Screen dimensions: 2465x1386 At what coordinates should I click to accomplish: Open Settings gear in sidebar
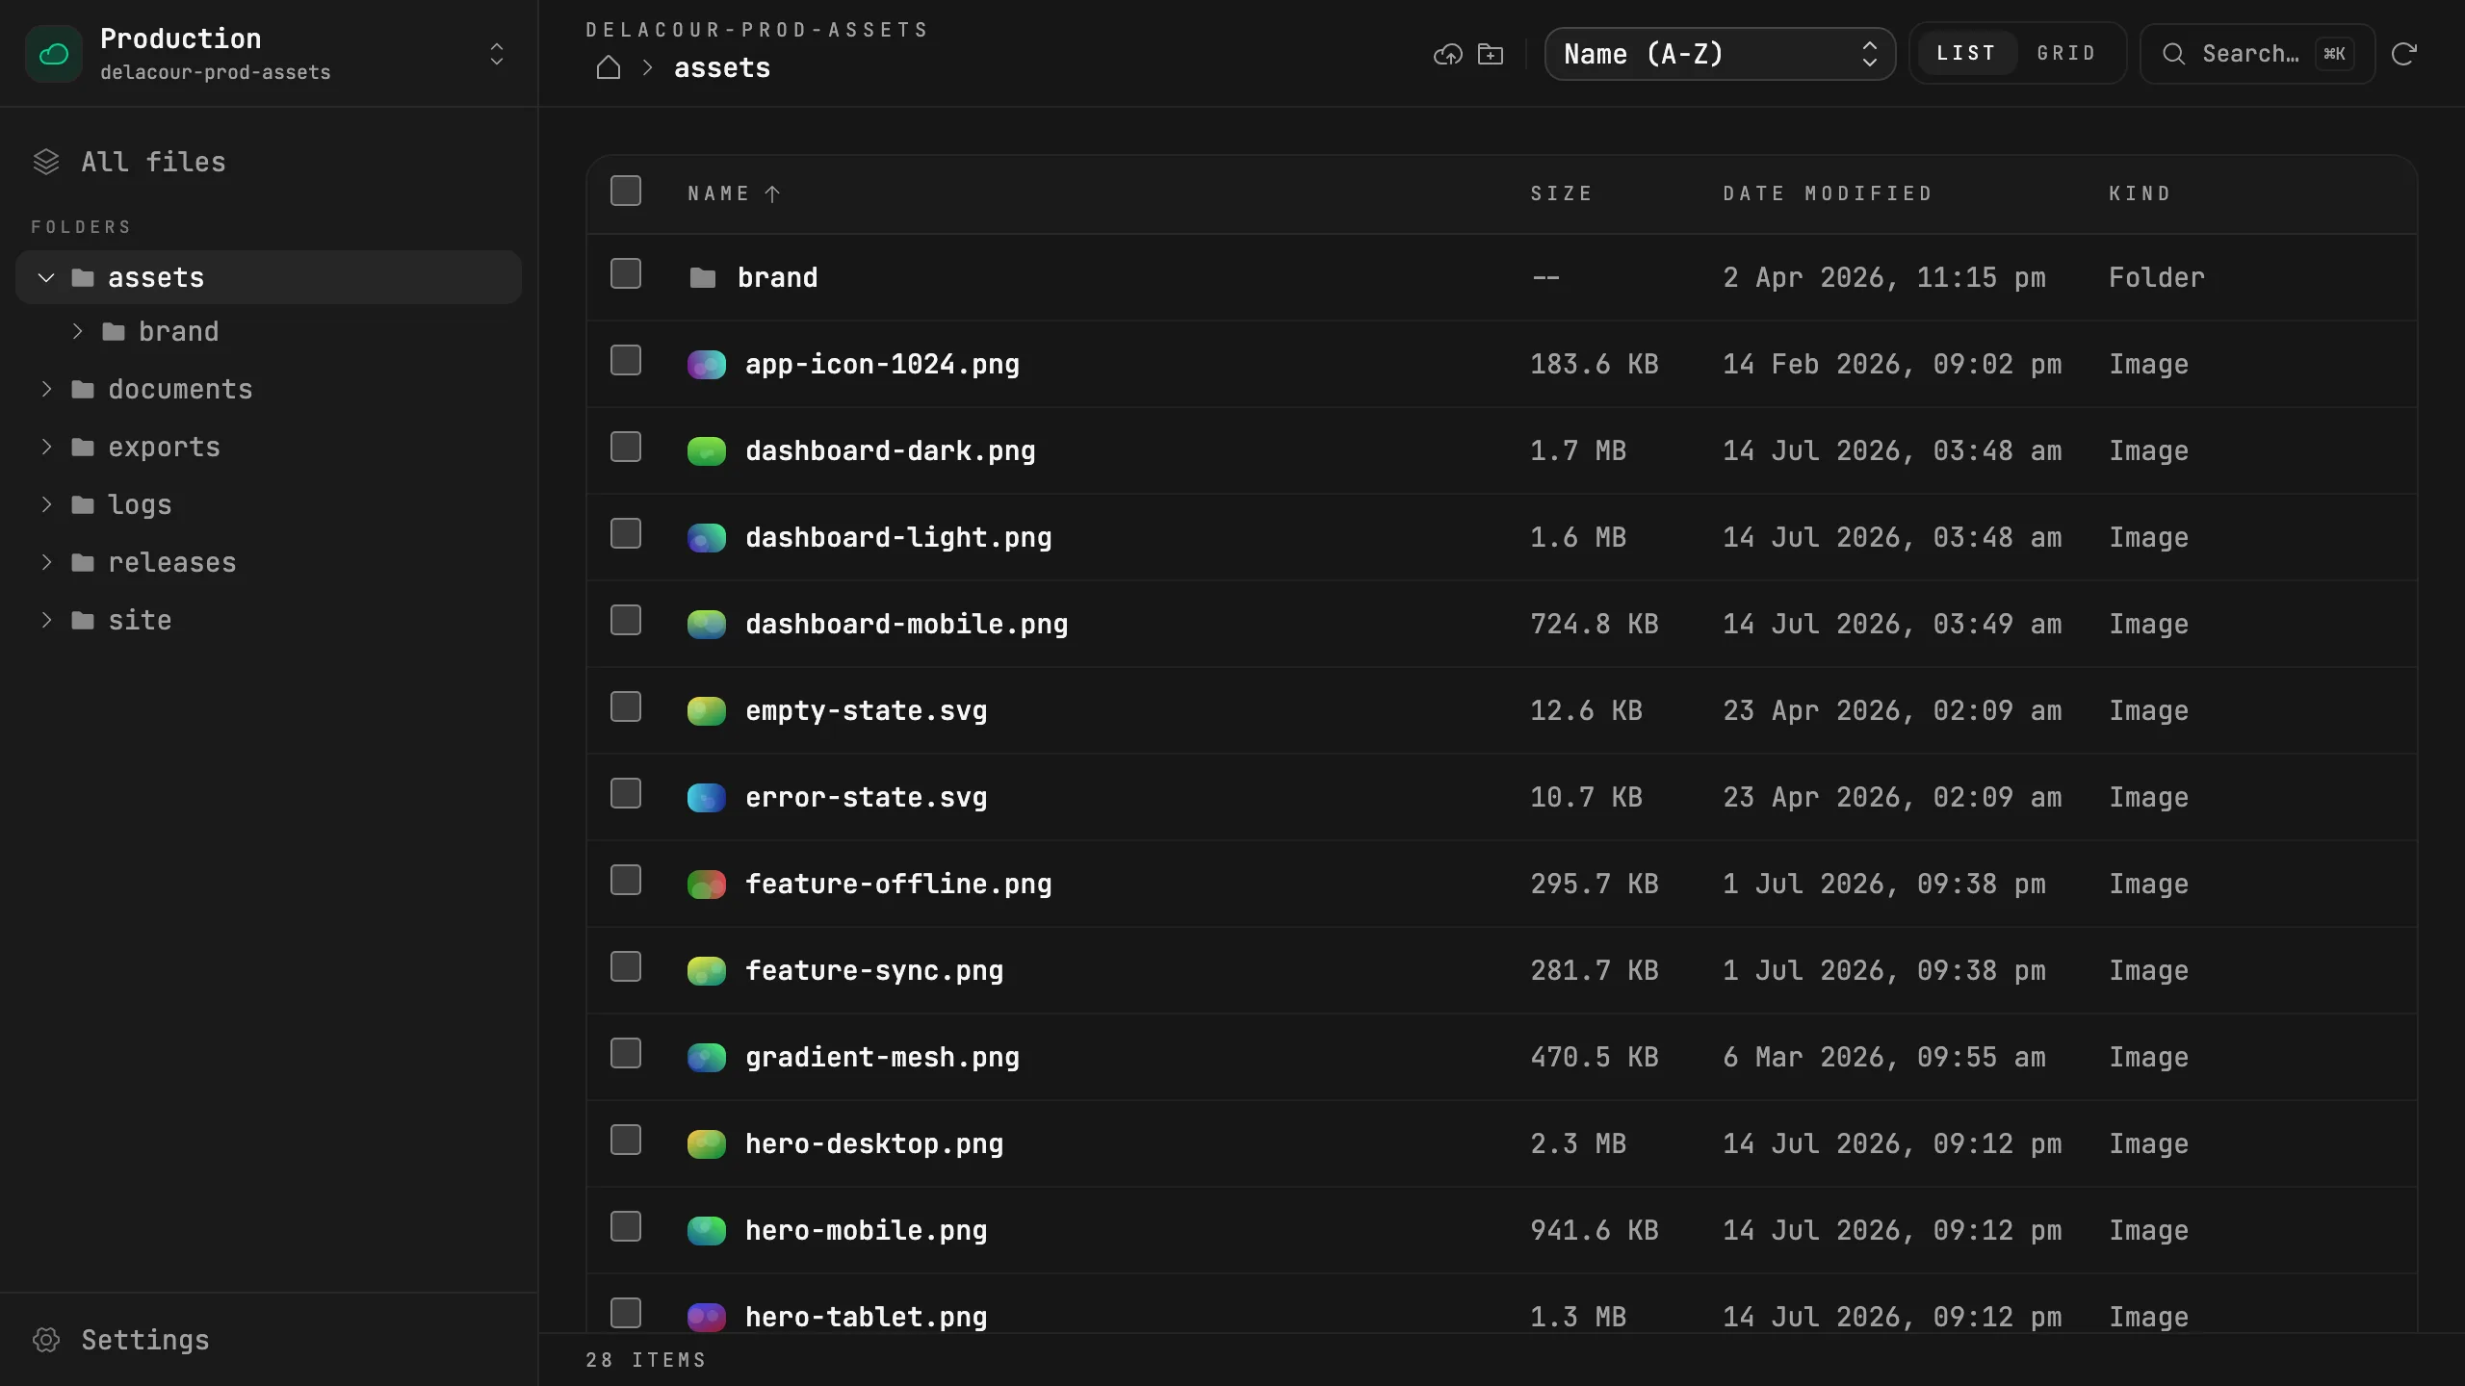[x=46, y=1340]
